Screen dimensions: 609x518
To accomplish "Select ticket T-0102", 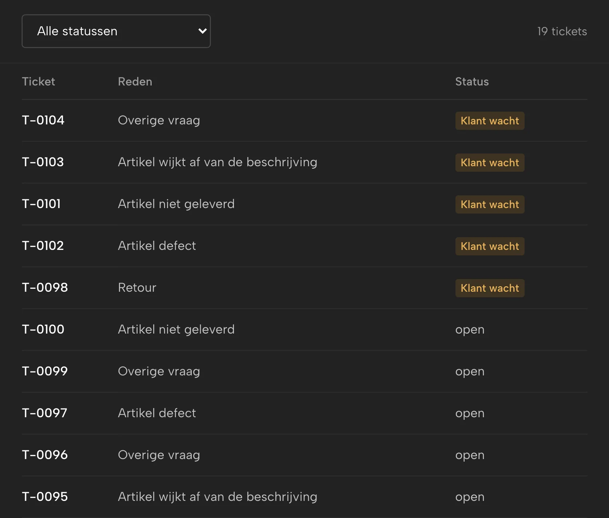I will tap(43, 246).
